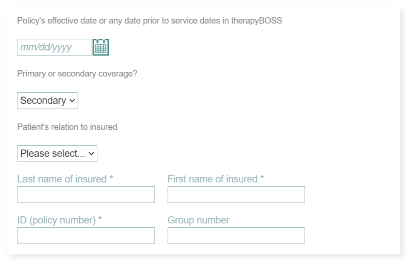410x264 pixels.
Task: Click the 'Last name of insured' label
Action: click(62, 179)
